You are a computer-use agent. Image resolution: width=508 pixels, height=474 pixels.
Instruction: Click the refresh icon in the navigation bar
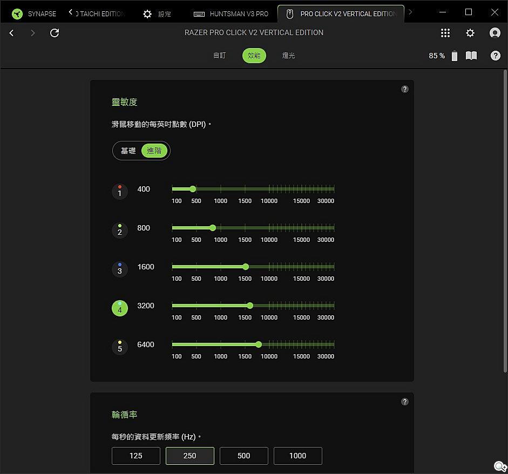pyautogui.click(x=55, y=33)
